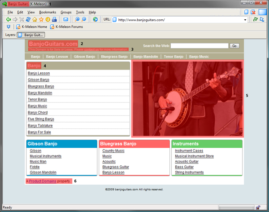Open the Bookmarks menu
The height and width of the screenshot is (212, 269).
click(48, 12)
